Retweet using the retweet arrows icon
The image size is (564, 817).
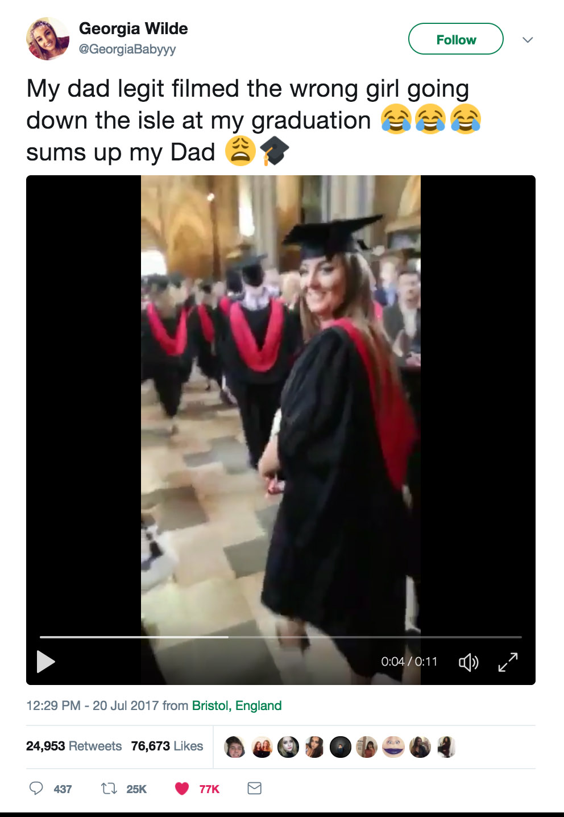[x=108, y=788]
